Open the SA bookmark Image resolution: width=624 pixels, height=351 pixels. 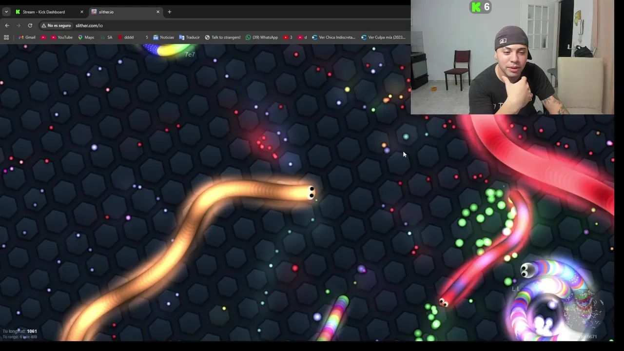tap(106, 37)
